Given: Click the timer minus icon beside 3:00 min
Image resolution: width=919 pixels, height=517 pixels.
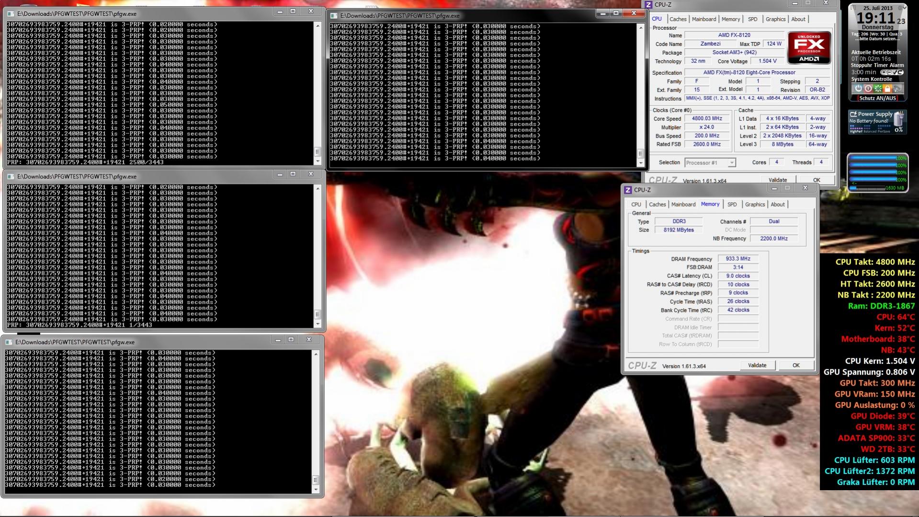Looking at the screenshot, I should [x=889, y=72].
